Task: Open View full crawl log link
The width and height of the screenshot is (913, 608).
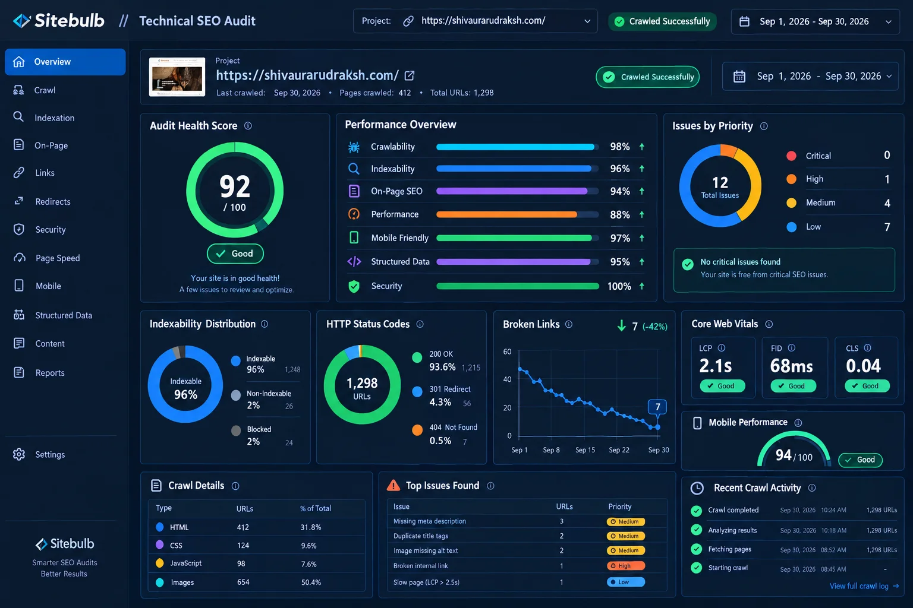Action: click(x=864, y=586)
